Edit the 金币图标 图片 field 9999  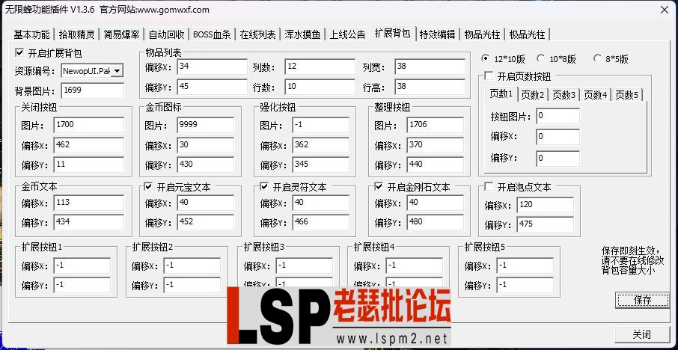click(x=205, y=125)
